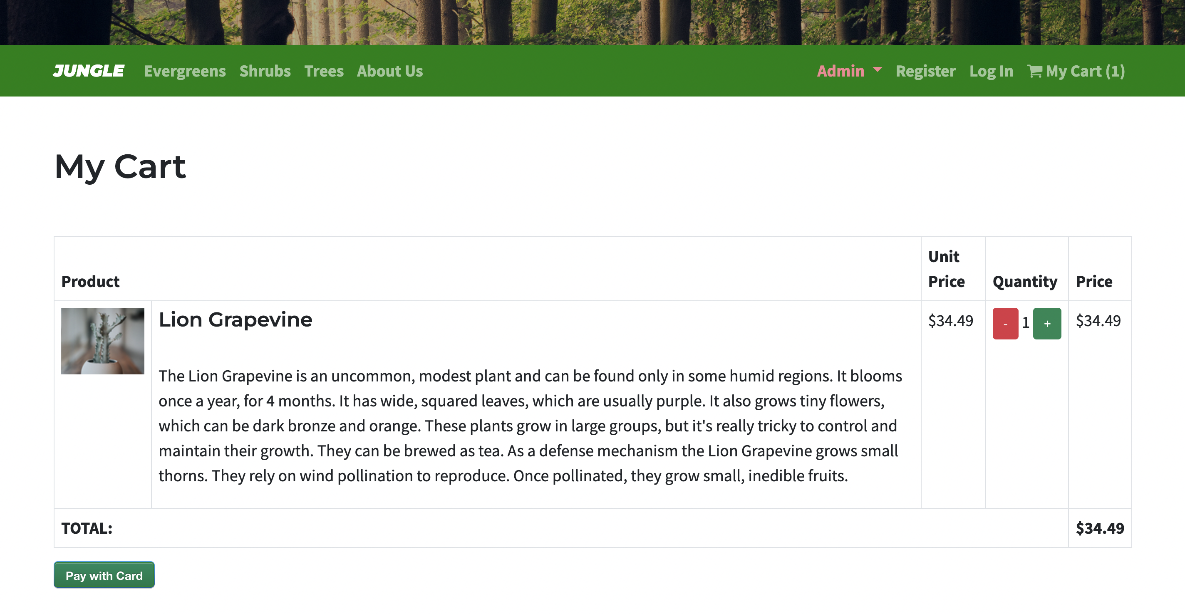Viewport: 1185px width, 614px height.
Task: Select the dropdown caret next to Admin
Action: pyautogui.click(x=878, y=71)
